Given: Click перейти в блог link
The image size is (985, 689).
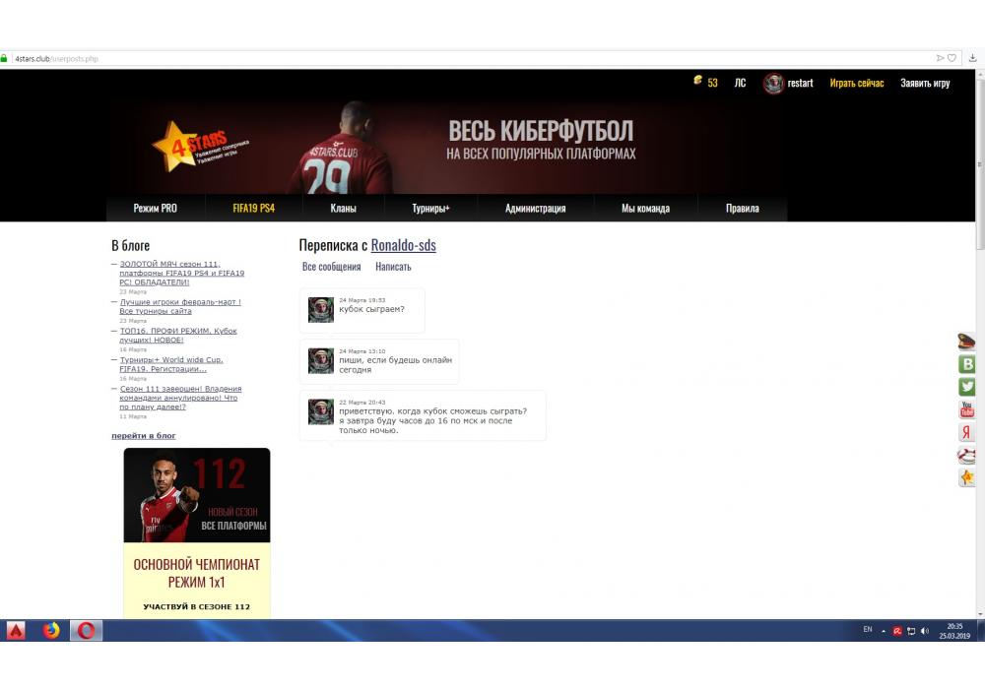Looking at the screenshot, I should click(144, 435).
